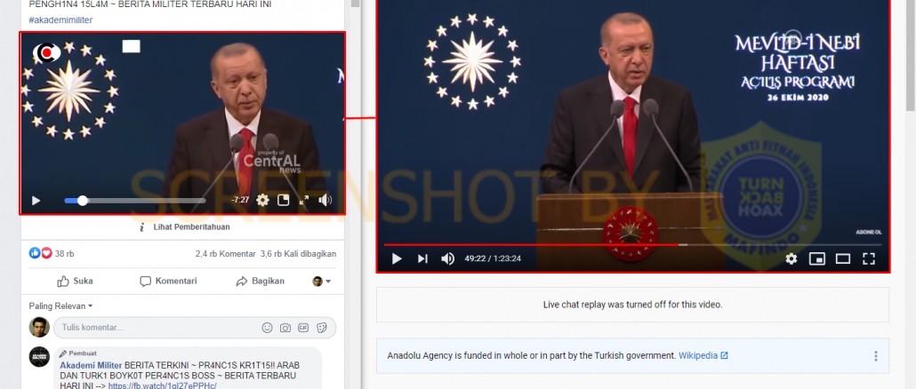Mute Facebook video volume
The width and height of the screenshot is (916, 389).
[x=325, y=200]
